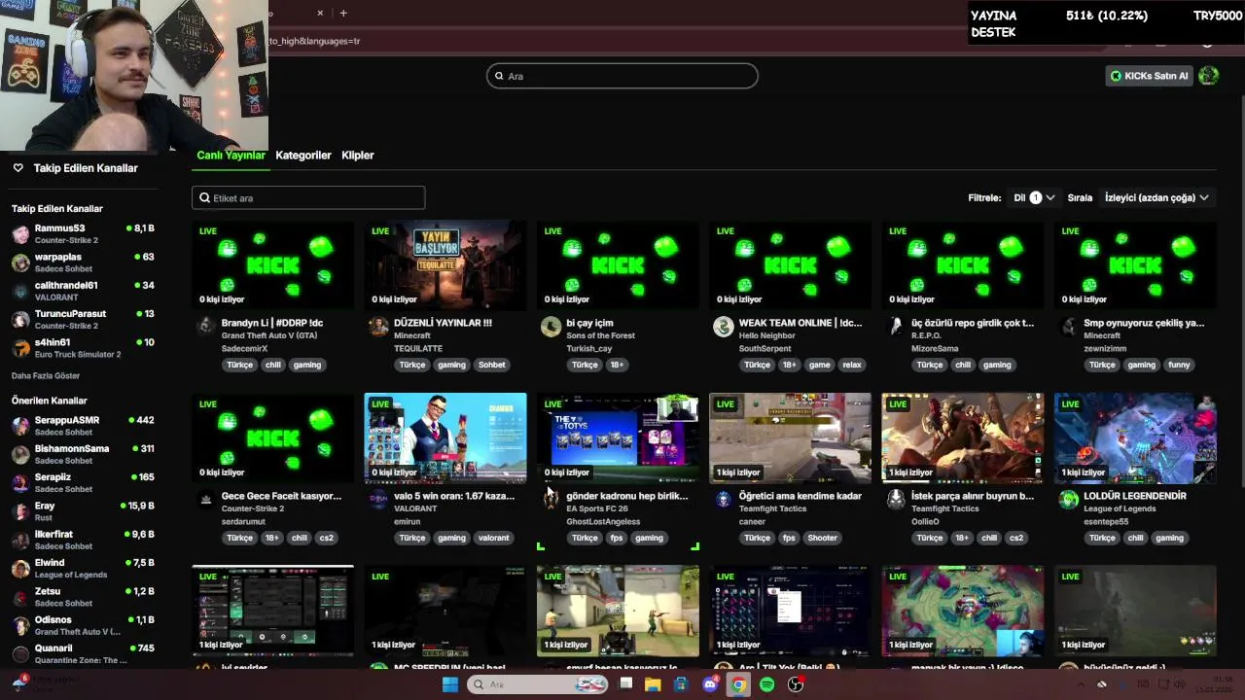Open Discord from taskbar
The image size is (1245, 700).
(710, 684)
